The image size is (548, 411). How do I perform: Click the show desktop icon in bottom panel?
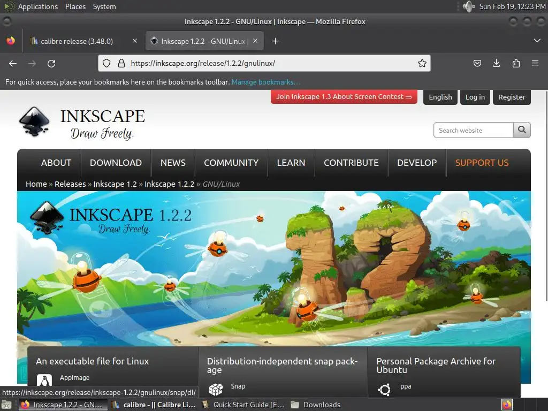point(6,405)
